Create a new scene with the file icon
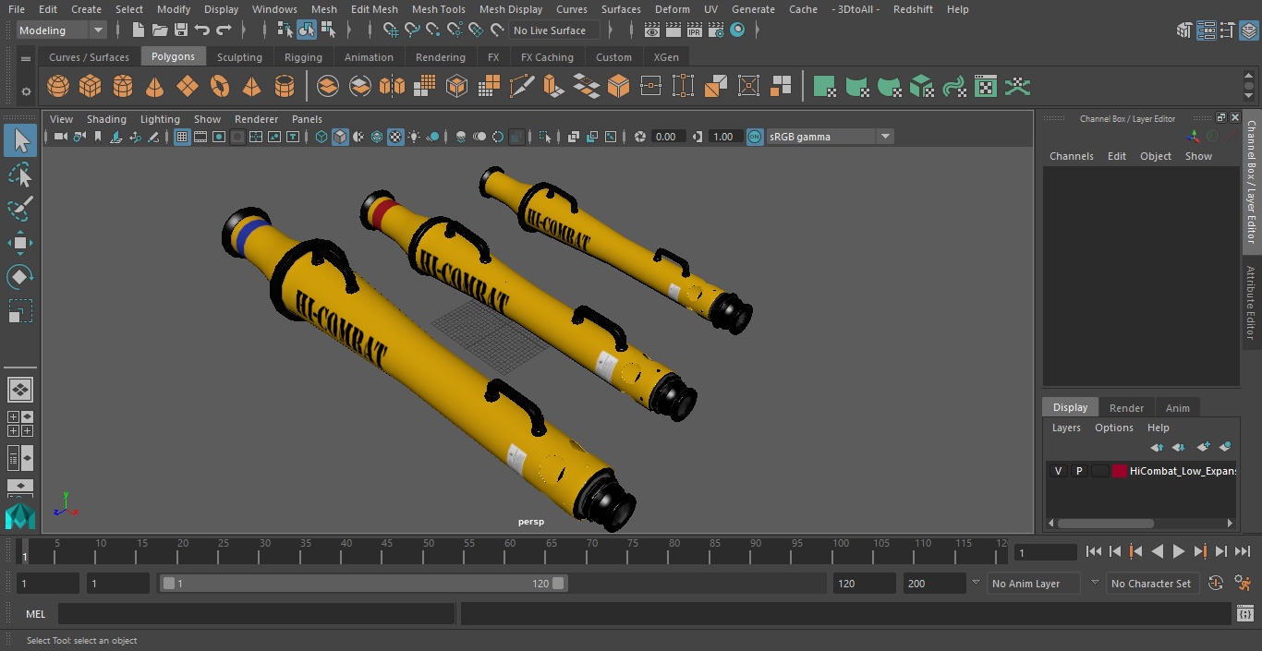1262x651 pixels. click(x=139, y=30)
